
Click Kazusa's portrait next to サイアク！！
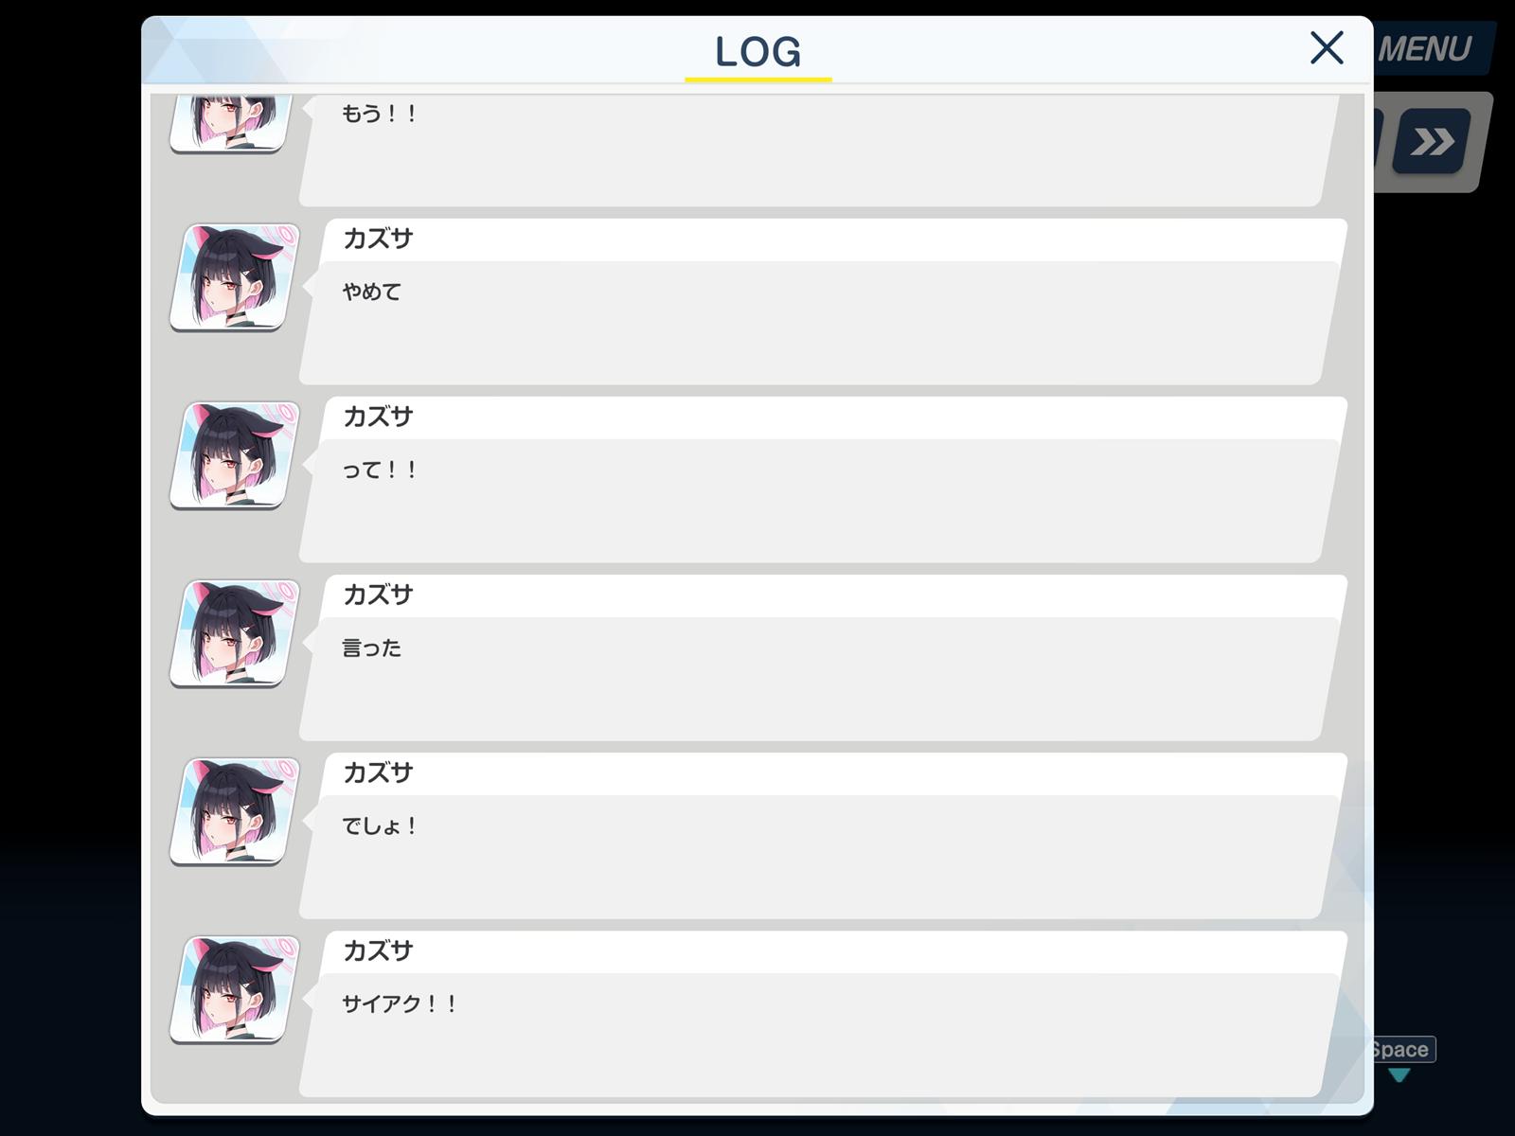coord(235,989)
